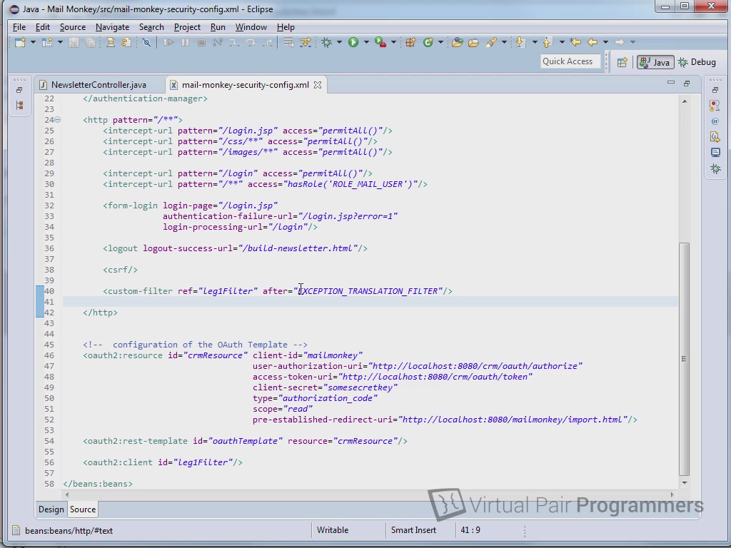Open the dropdown beside the Next Annotation icon
This screenshot has width=731, height=548.
click(534, 42)
